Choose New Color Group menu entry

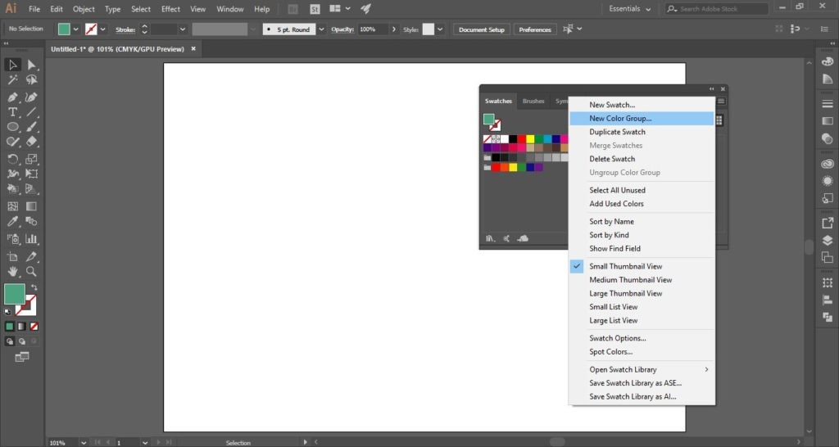[x=642, y=119]
